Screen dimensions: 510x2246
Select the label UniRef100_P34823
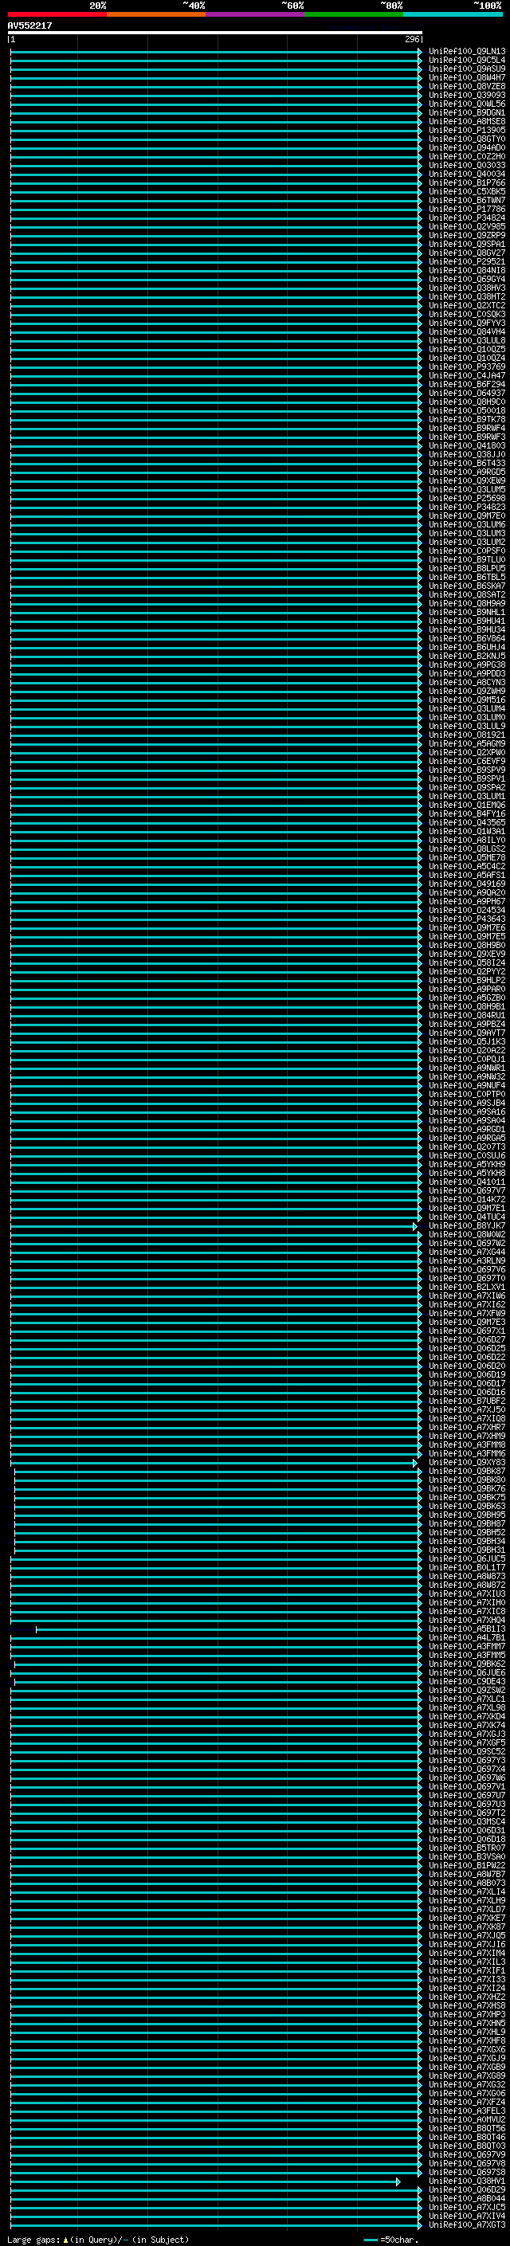(467, 507)
